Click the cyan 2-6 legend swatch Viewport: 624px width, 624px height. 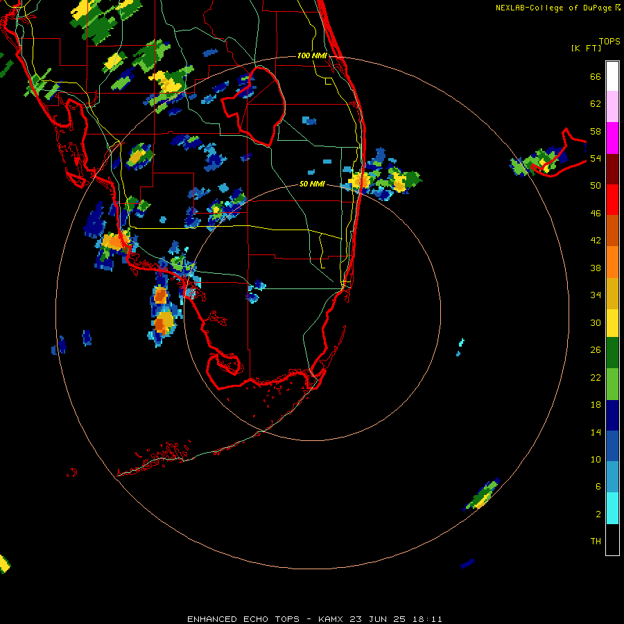pos(612,508)
